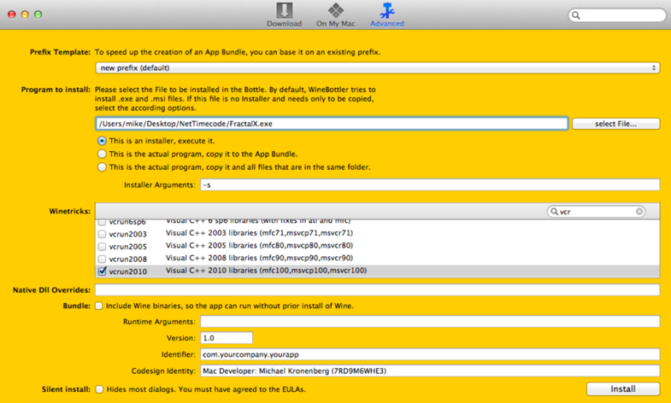
Task: Tick the vcrun2003 checkbox
Action: (103, 233)
